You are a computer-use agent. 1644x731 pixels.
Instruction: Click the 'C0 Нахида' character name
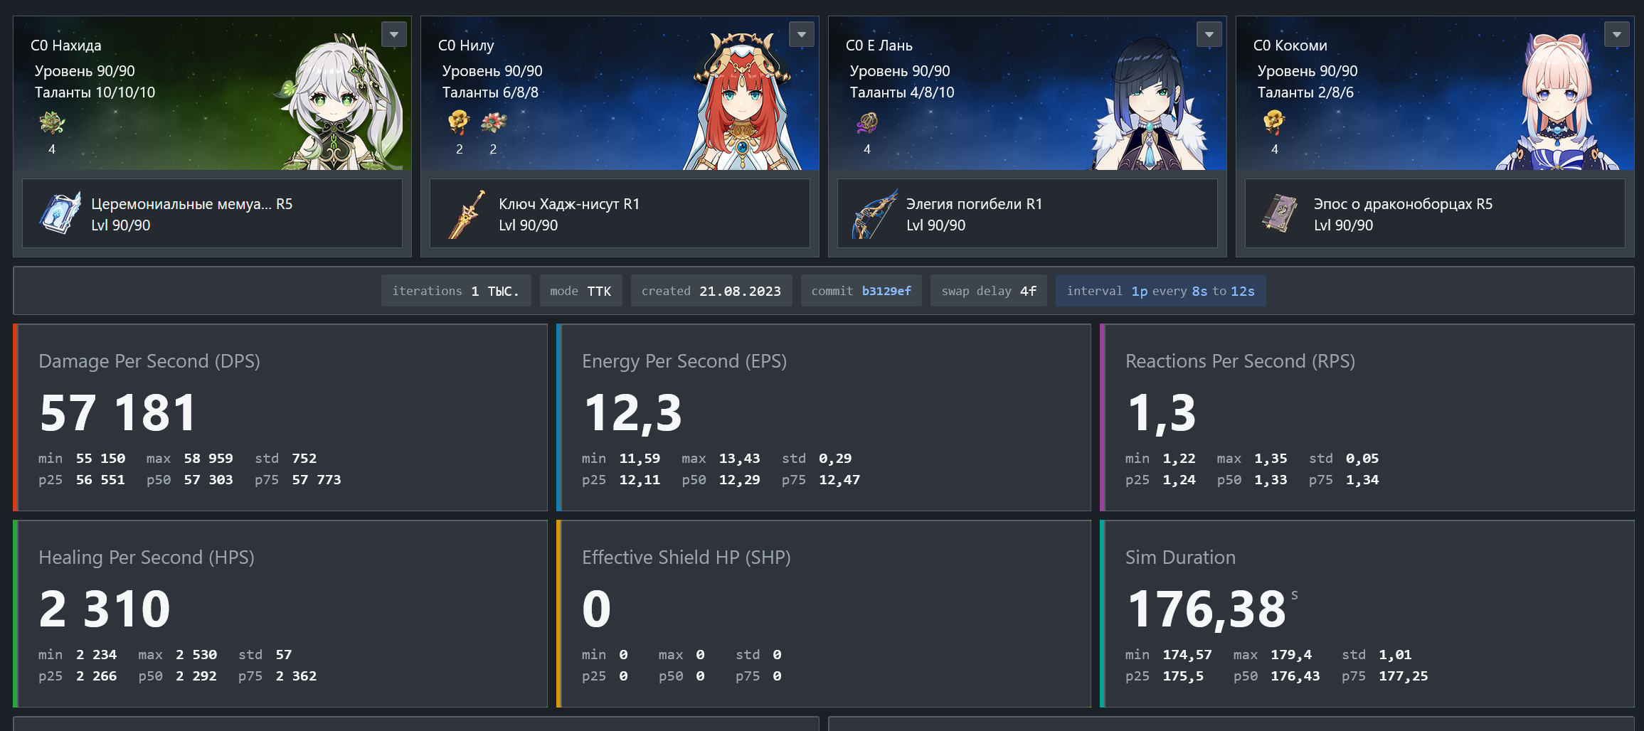(66, 46)
